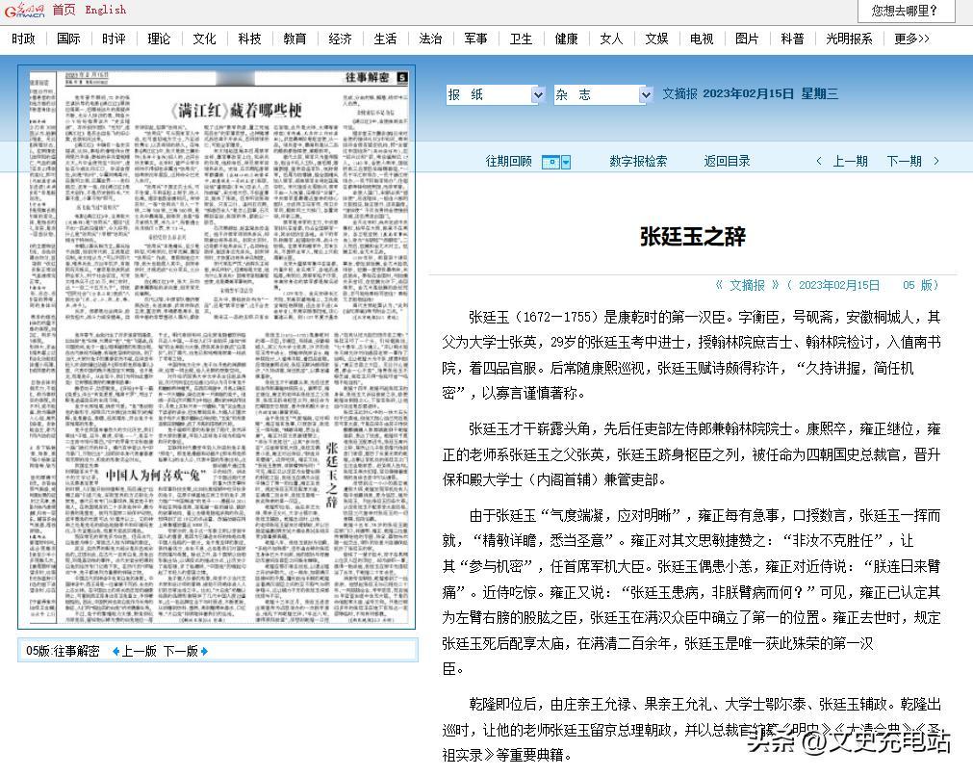Go to the 法治 section
The image size is (973, 776).
430,39
